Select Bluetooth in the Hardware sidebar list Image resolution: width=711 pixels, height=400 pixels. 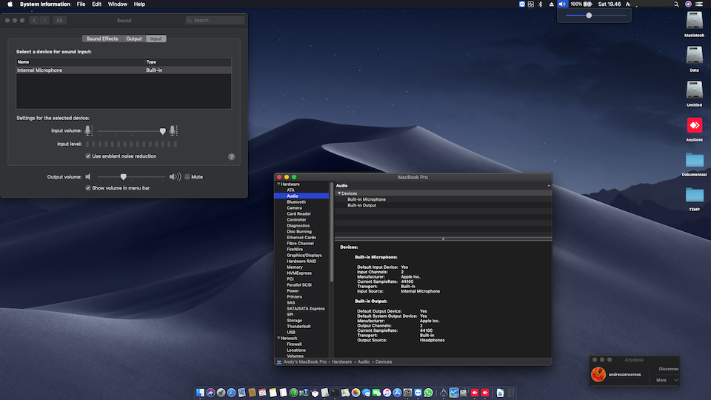pos(296,201)
